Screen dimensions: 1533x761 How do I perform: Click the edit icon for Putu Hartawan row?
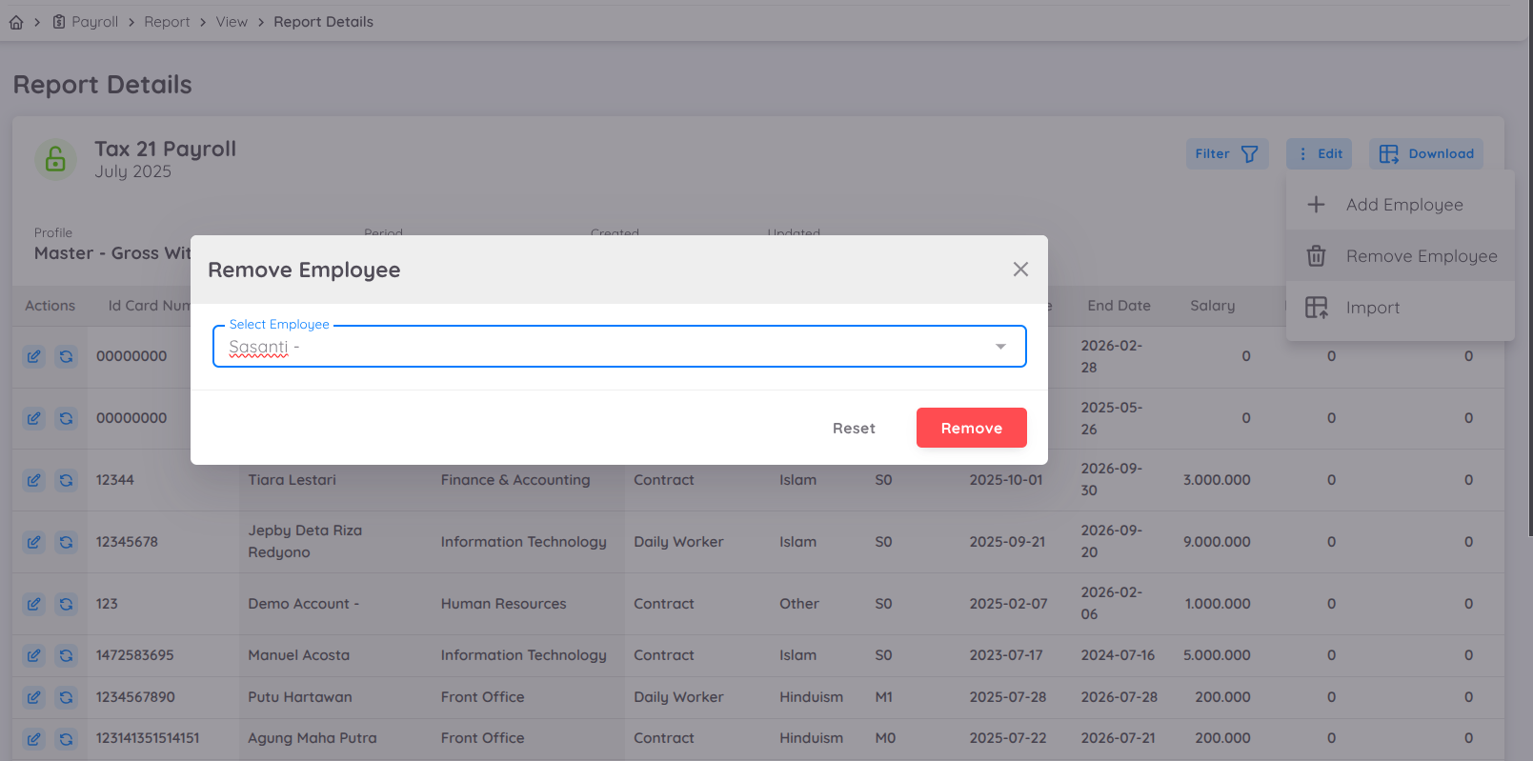34,697
